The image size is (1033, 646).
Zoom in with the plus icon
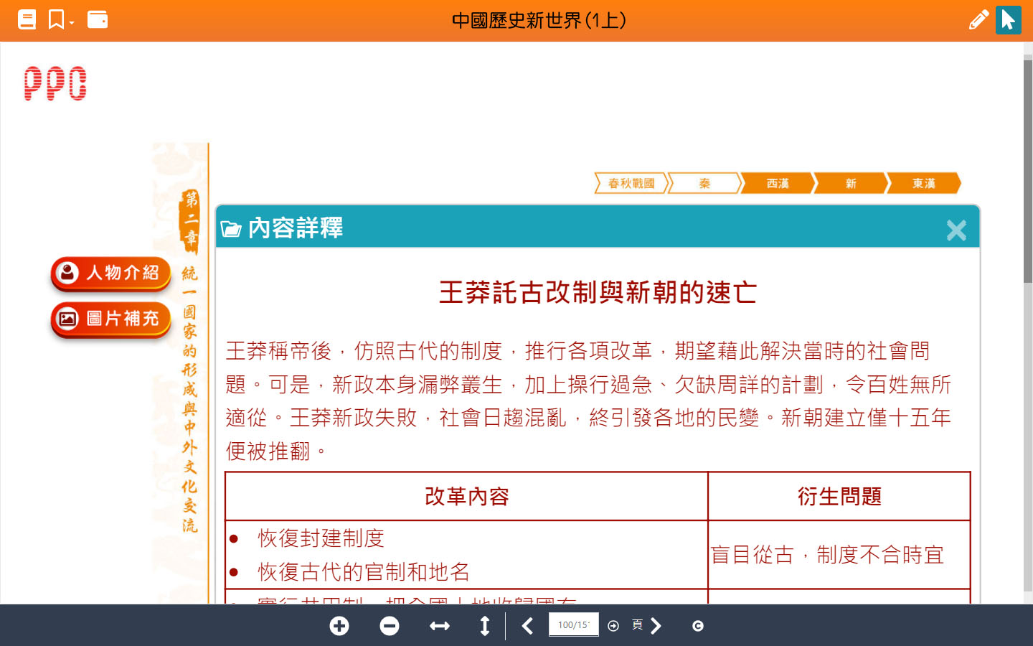pos(339,626)
